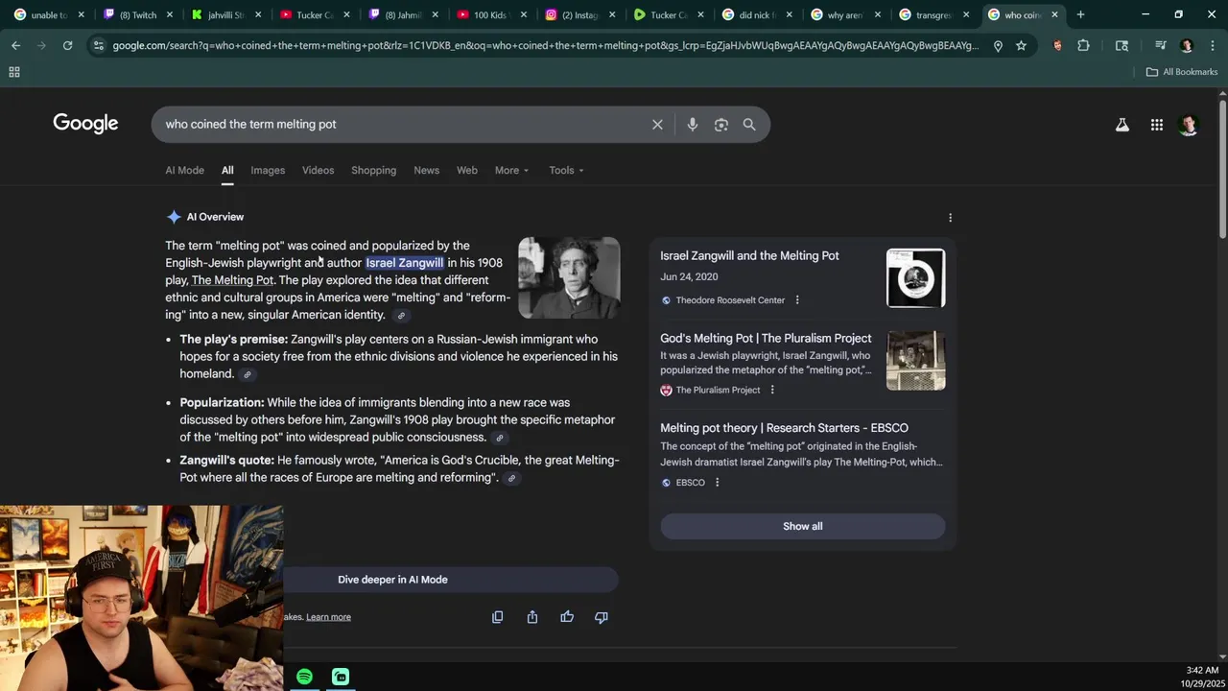Select the Web results tab
This screenshot has width=1228, height=691.
[466, 170]
